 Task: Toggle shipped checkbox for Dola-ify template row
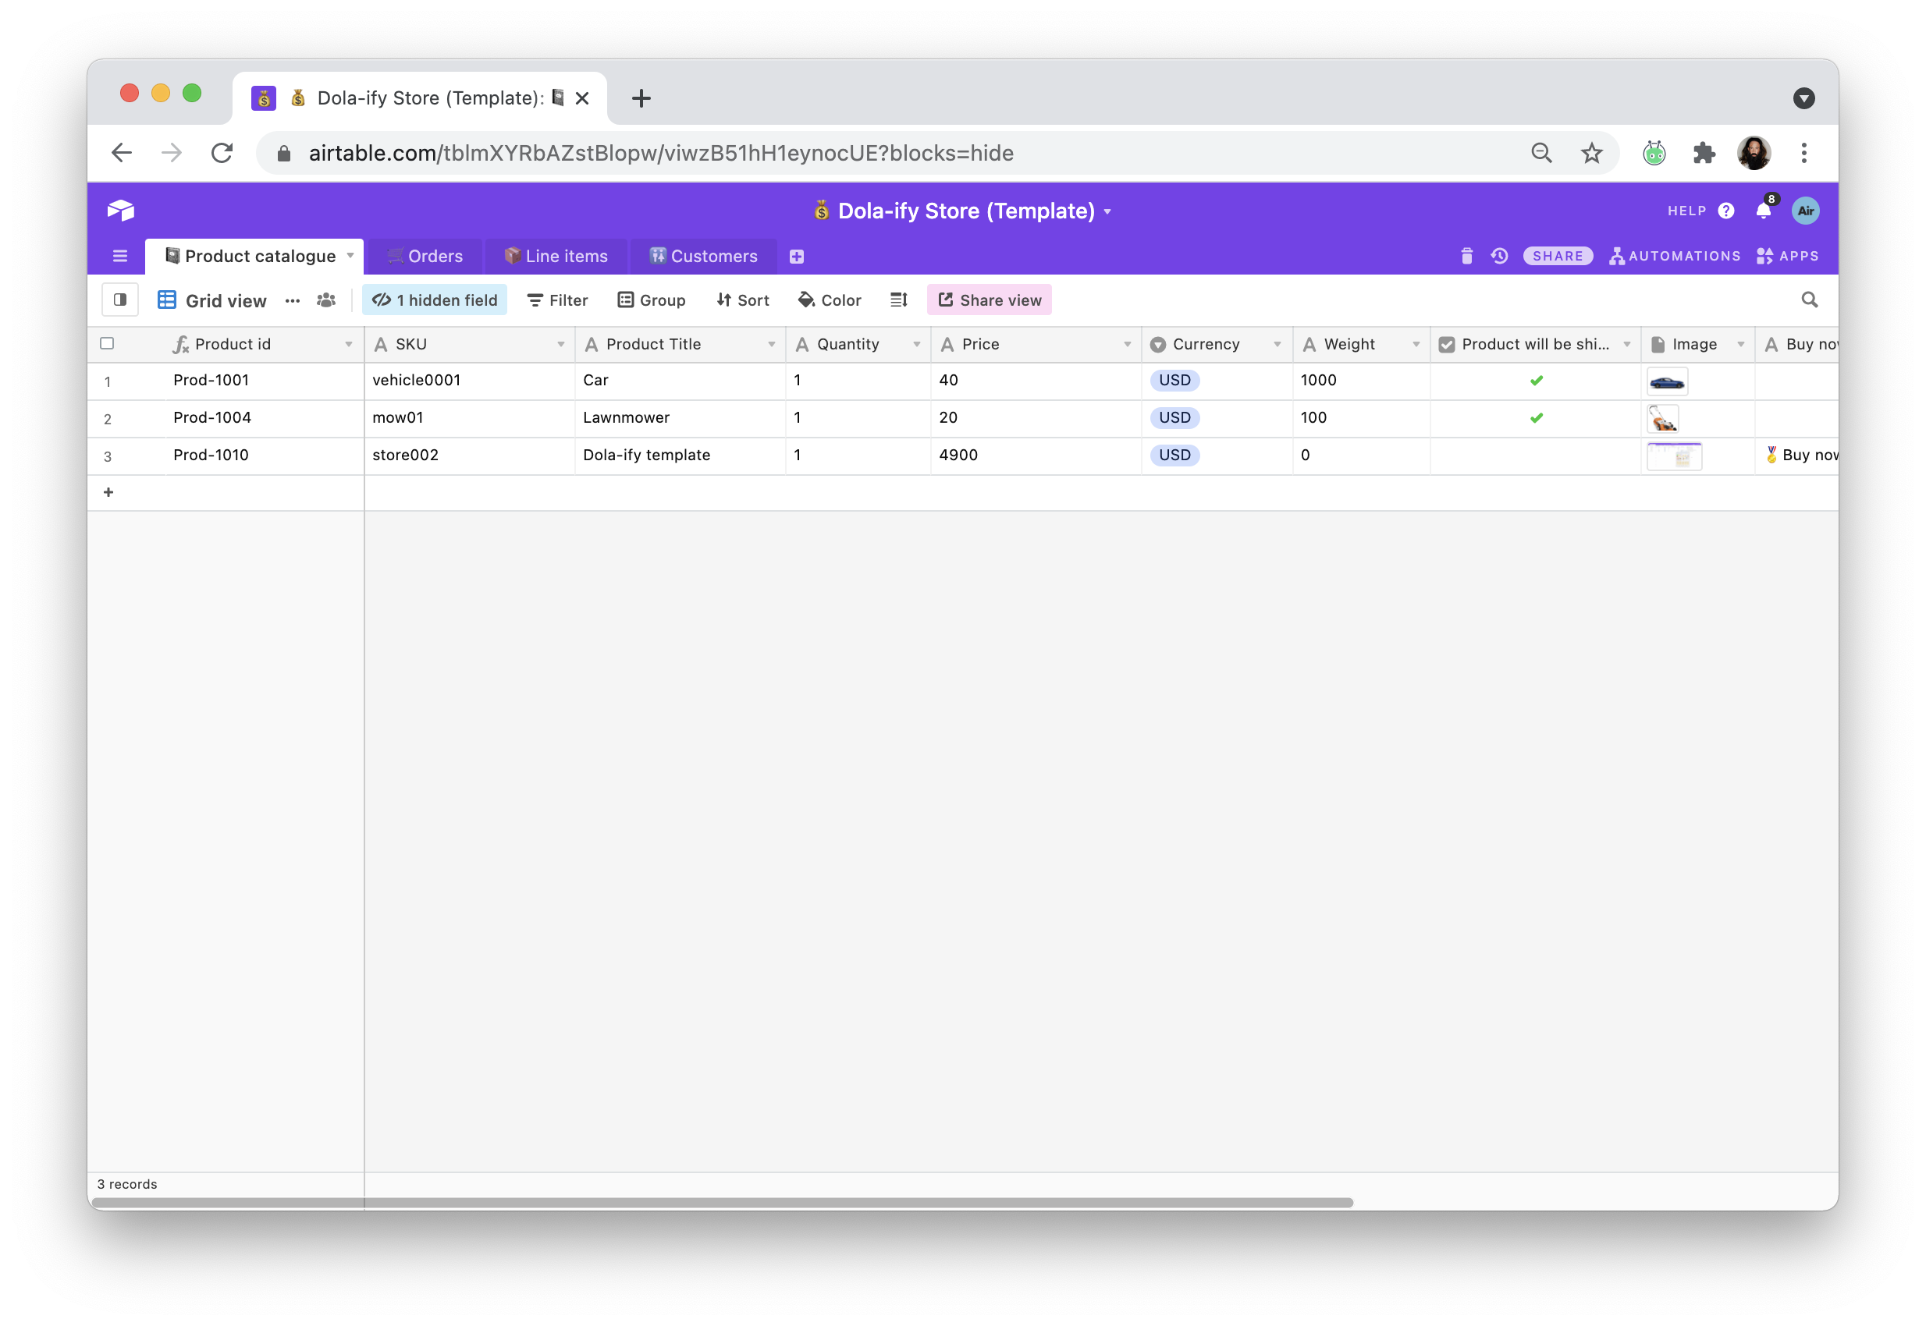pos(1536,456)
